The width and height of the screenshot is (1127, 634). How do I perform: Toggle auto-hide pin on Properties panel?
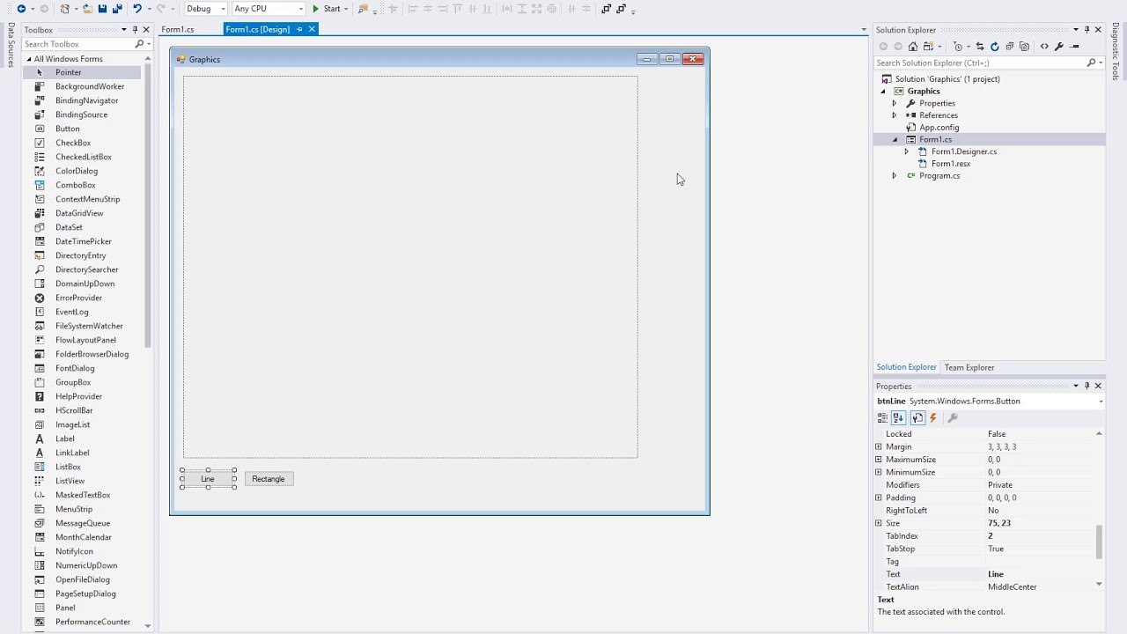pos(1086,386)
